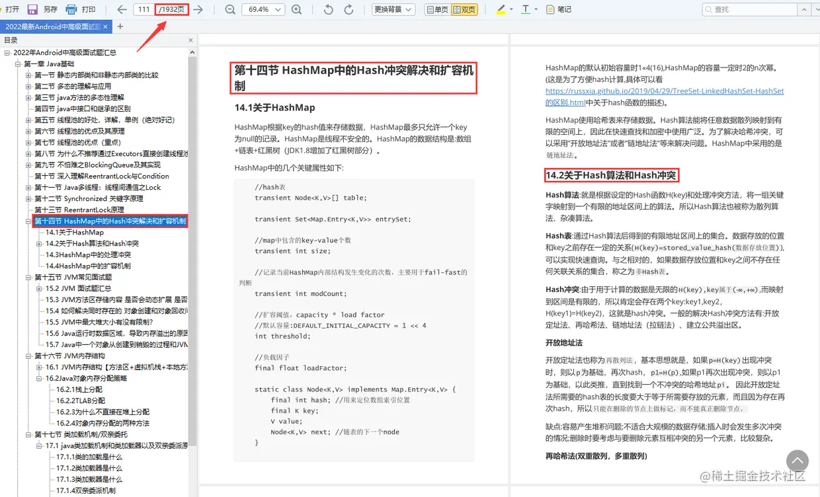
Task: Collapse 第一章 Java基础 tree node
Action: [x=18, y=63]
